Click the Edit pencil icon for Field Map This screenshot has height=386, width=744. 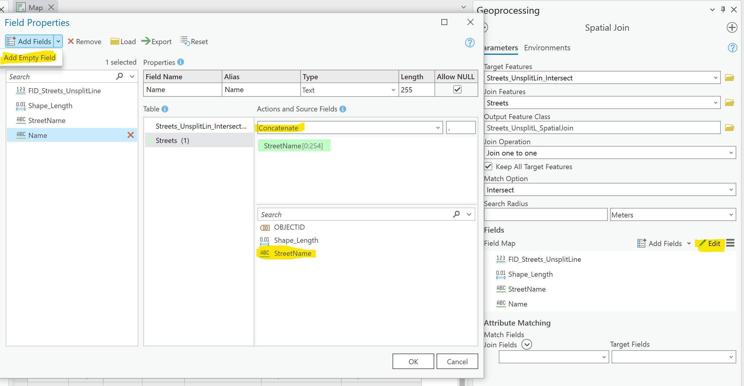tap(702, 243)
